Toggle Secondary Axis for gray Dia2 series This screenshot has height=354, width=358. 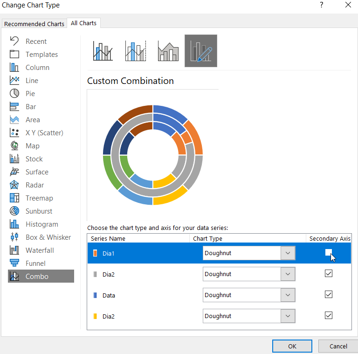tap(329, 274)
